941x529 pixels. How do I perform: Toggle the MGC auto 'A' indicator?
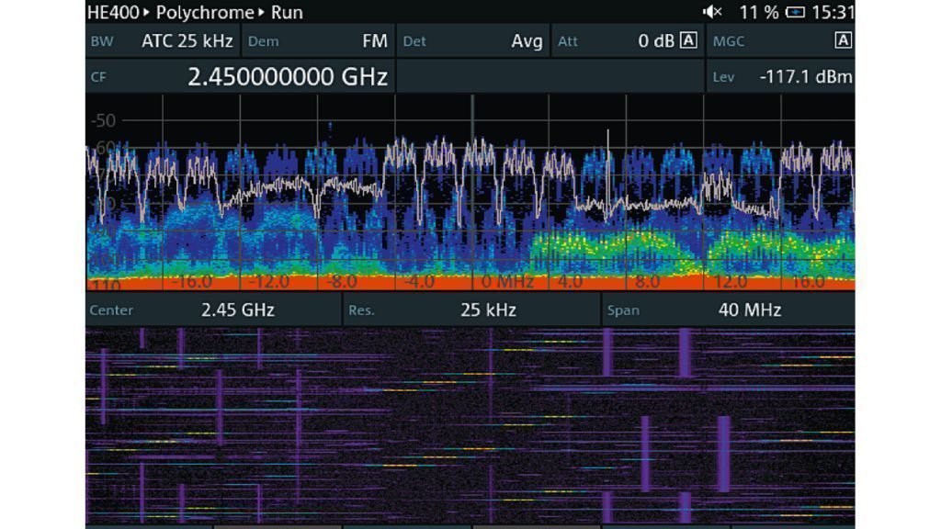click(x=843, y=40)
